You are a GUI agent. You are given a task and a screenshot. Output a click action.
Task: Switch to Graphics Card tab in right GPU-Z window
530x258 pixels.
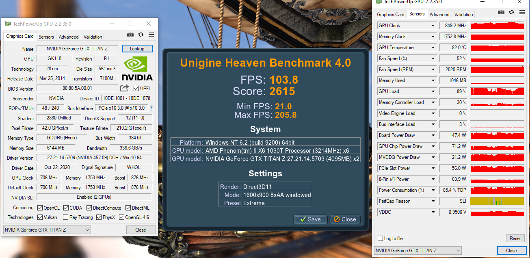(391, 15)
